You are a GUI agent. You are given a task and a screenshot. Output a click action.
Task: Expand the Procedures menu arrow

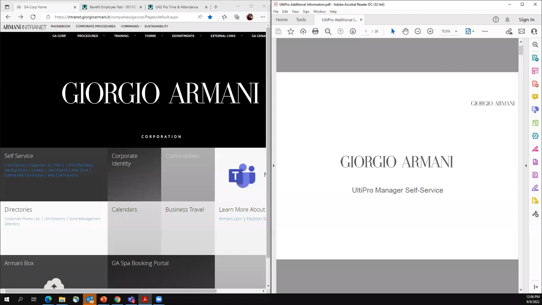104,36
